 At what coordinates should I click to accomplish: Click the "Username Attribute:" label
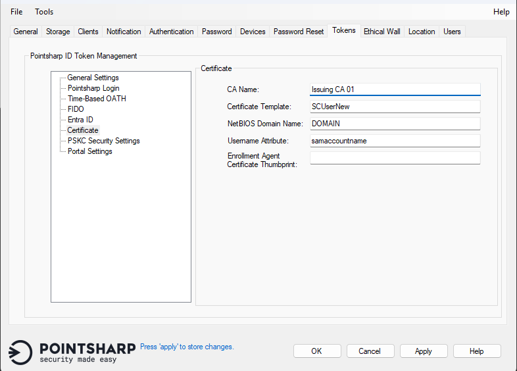coord(258,141)
